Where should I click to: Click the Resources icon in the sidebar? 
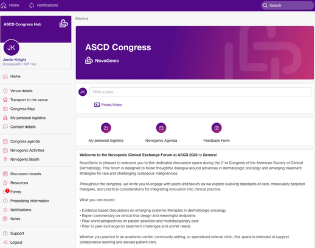coord(5,183)
